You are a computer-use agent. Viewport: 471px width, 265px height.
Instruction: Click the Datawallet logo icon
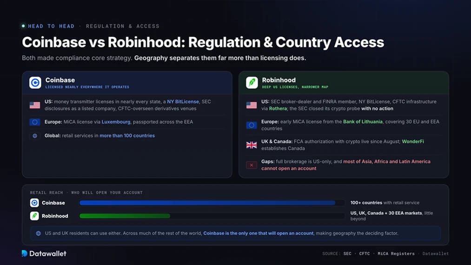tap(25, 253)
